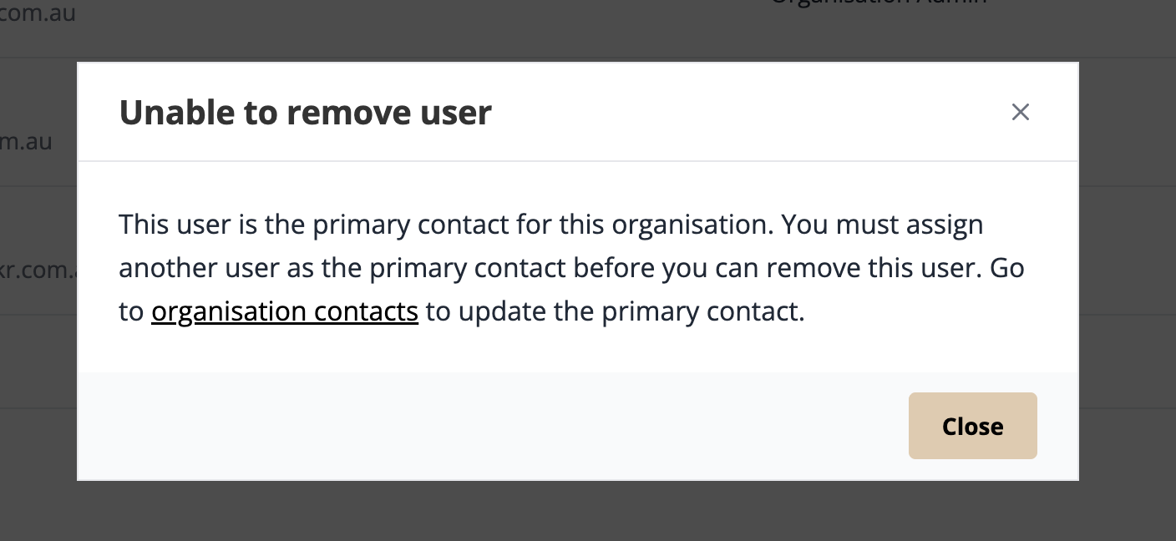Select the dimmed "m.au" email behind the dialog
This screenshot has width=1176, height=541.
[26, 141]
